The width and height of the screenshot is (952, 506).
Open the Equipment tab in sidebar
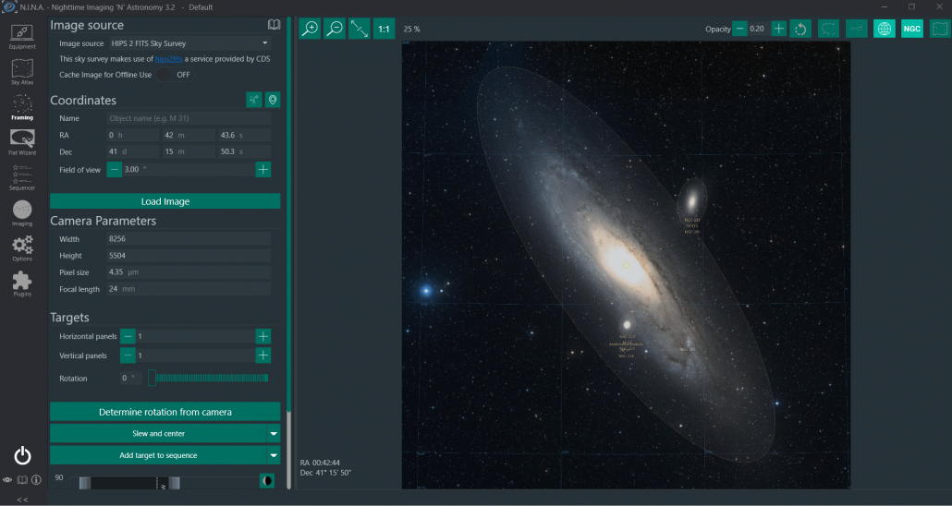22,37
